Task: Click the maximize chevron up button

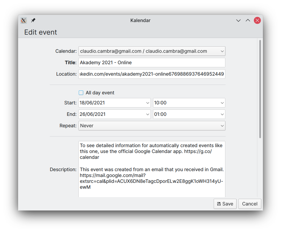Action: [248, 20]
